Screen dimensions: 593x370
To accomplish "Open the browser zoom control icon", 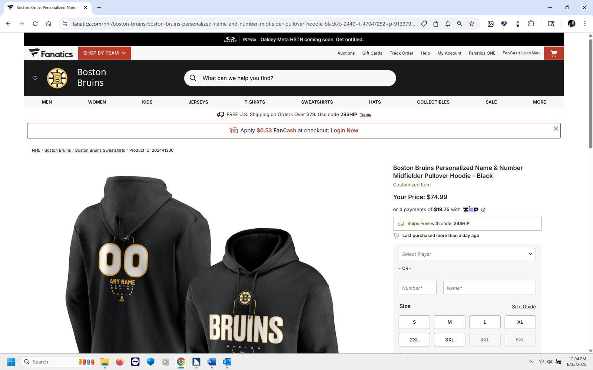I will pyautogui.click(x=460, y=24).
